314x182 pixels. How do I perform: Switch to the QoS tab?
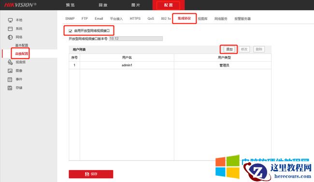click(151, 19)
